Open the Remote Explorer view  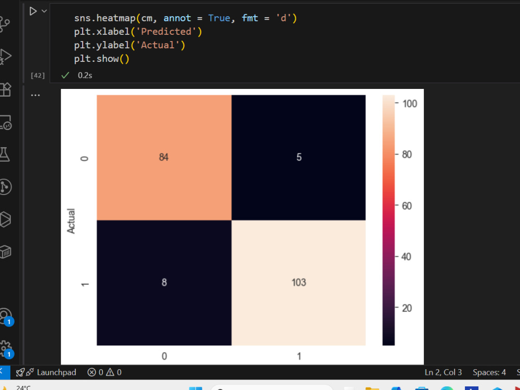[x=6, y=122]
